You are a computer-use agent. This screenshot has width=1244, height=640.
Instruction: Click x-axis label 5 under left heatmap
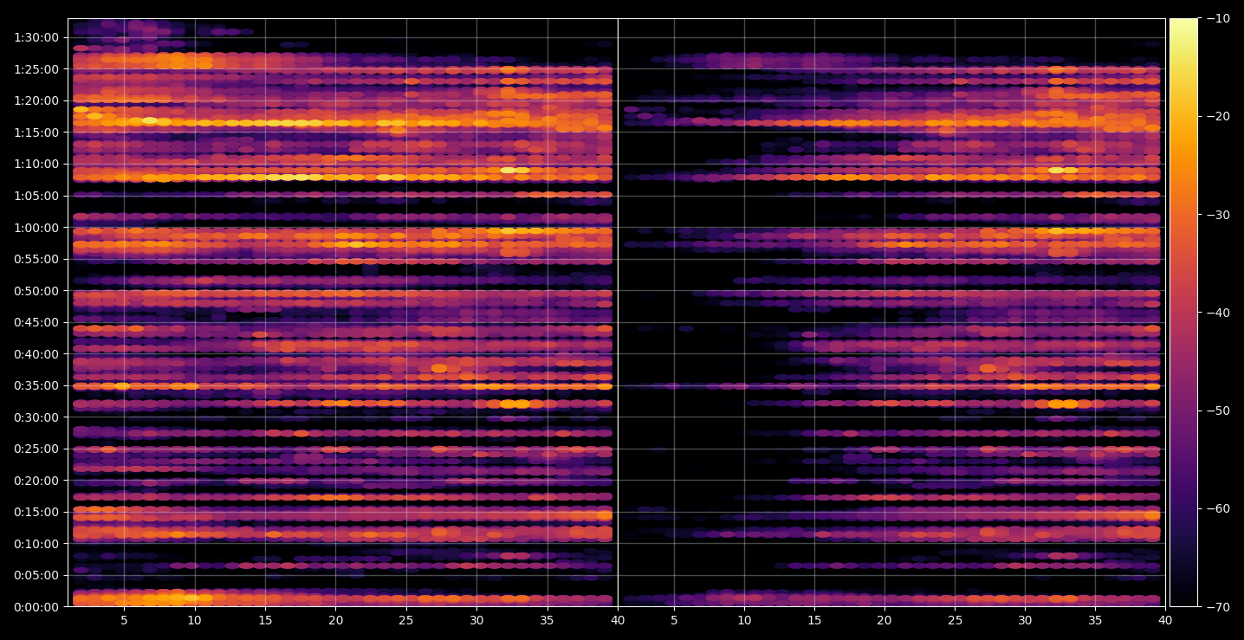point(124,621)
